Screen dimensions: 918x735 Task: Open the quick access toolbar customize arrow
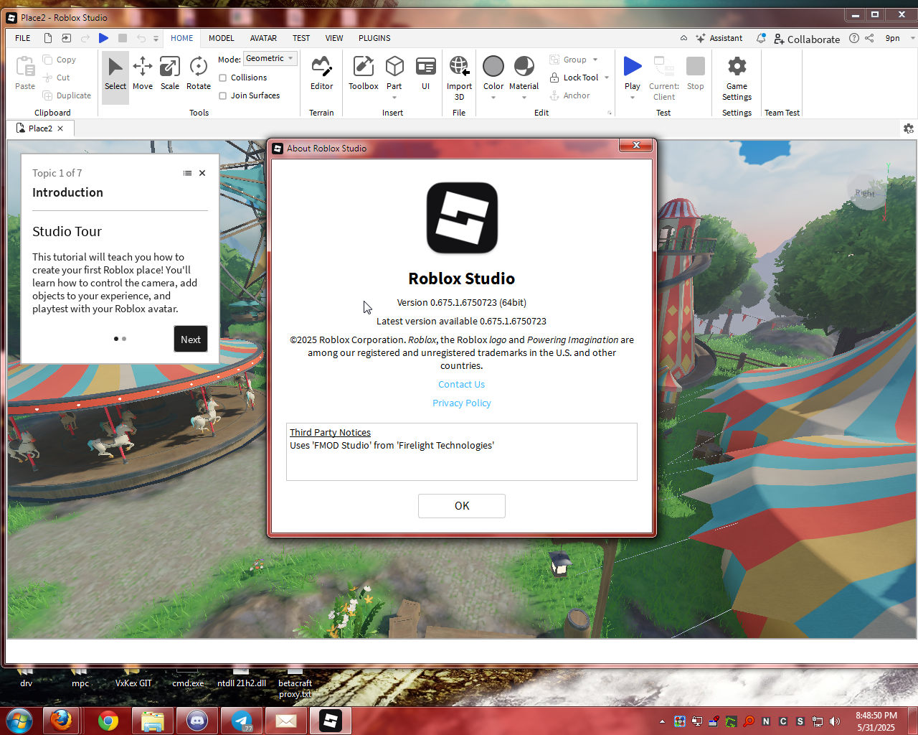pos(156,39)
